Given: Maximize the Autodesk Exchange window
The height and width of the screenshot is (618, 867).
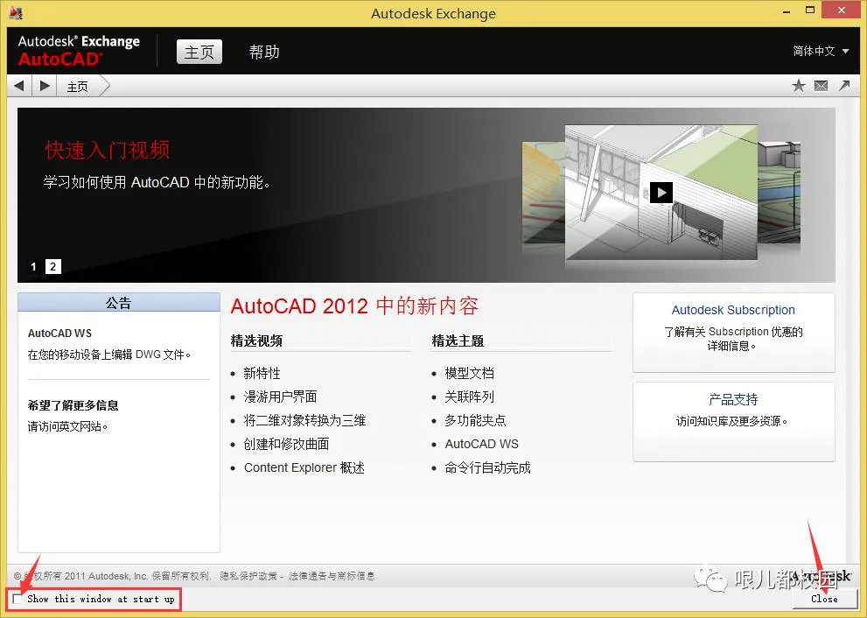Looking at the screenshot, I should click(x=810, y=11).
